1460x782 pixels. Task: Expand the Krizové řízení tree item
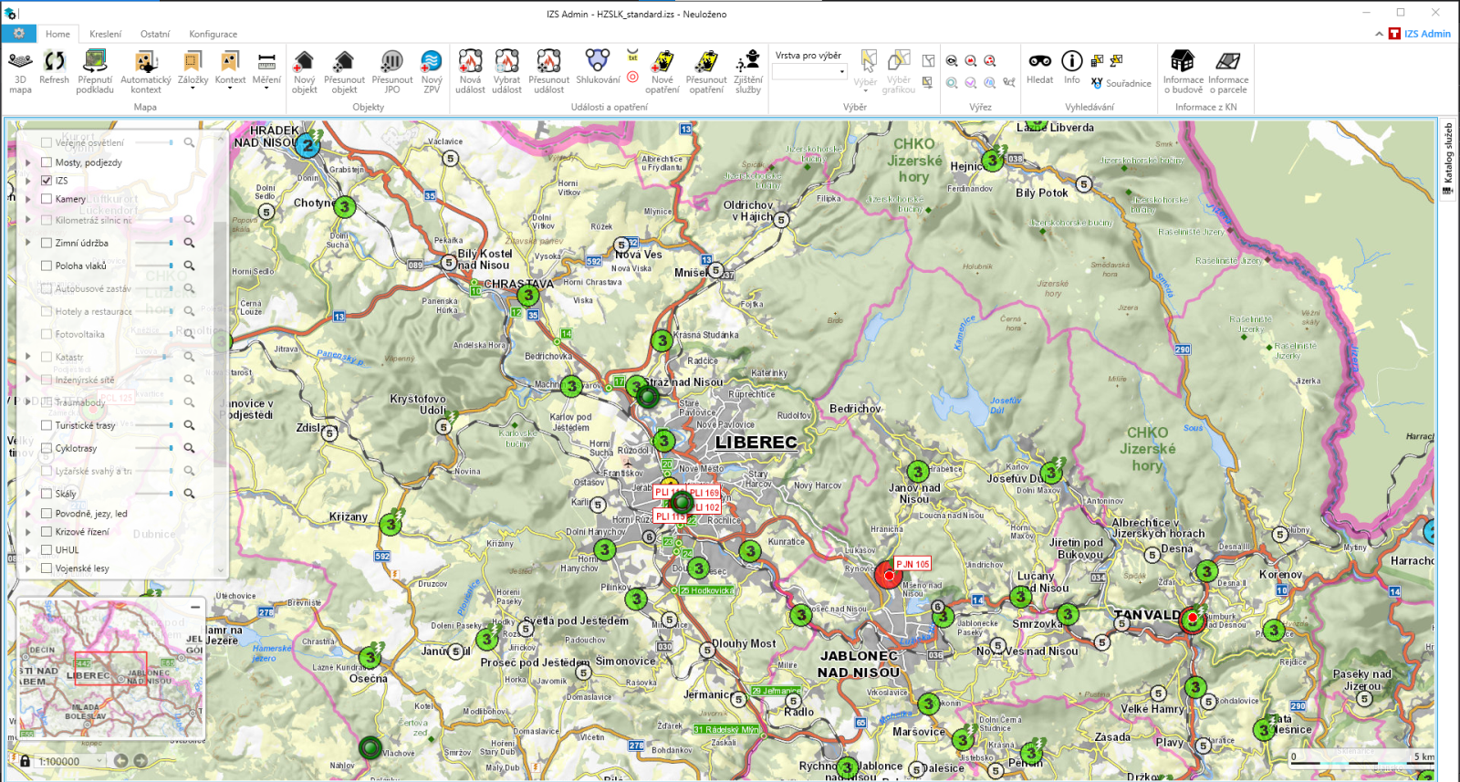[x=28, y=532]
